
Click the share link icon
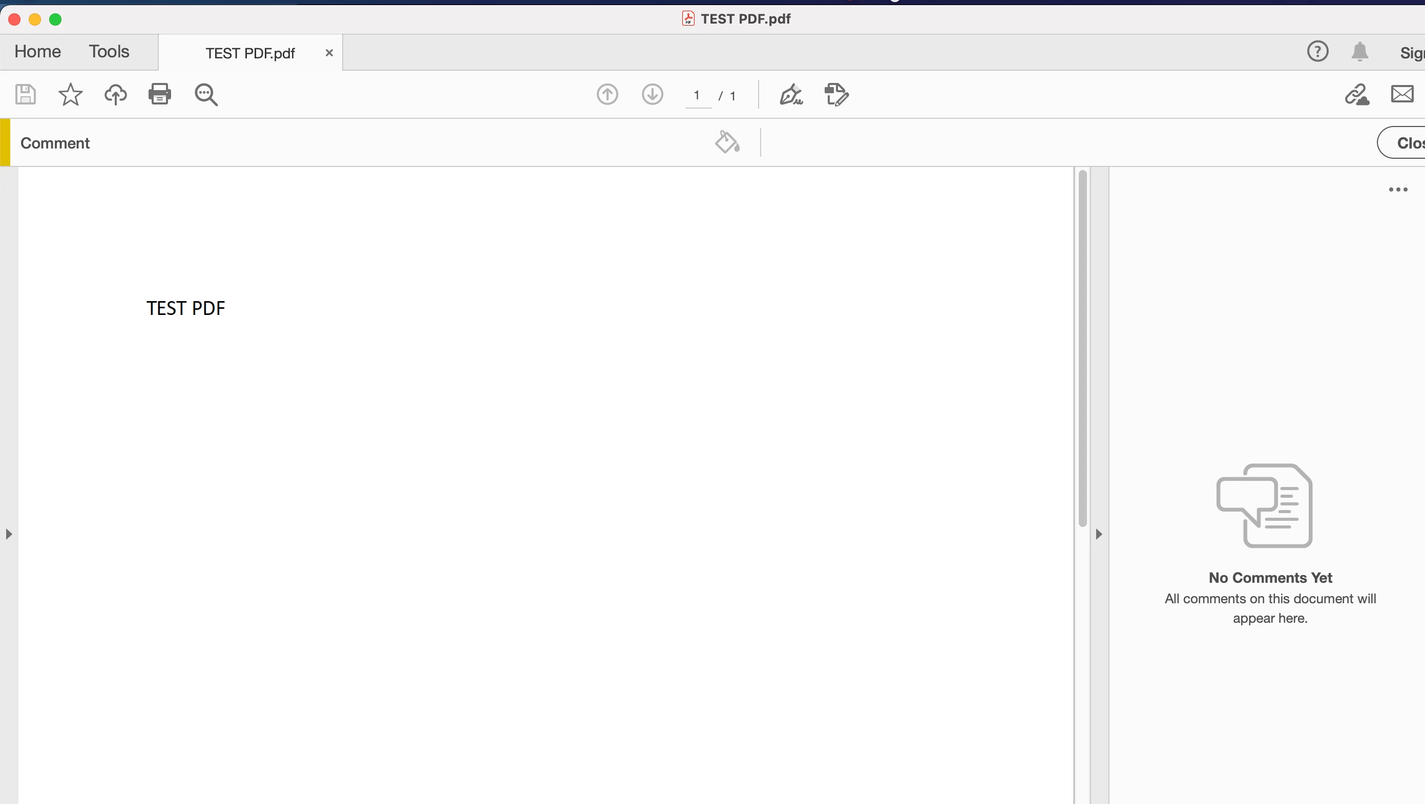point(1356,95)
